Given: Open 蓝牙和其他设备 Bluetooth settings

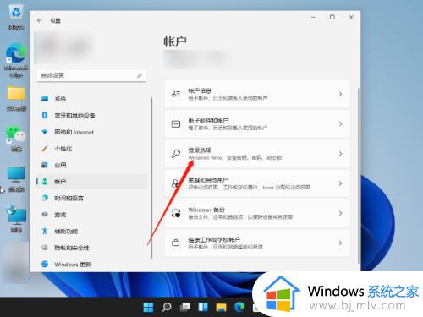Looking at the screenshot, I should 92,115.
